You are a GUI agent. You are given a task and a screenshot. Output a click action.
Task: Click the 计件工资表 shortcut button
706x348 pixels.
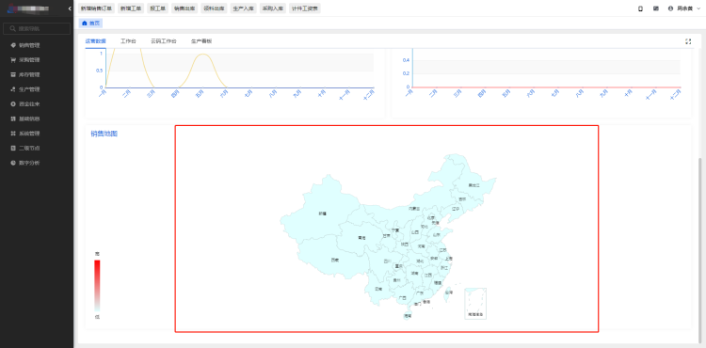pyautogui.click(x=305, y=8)
